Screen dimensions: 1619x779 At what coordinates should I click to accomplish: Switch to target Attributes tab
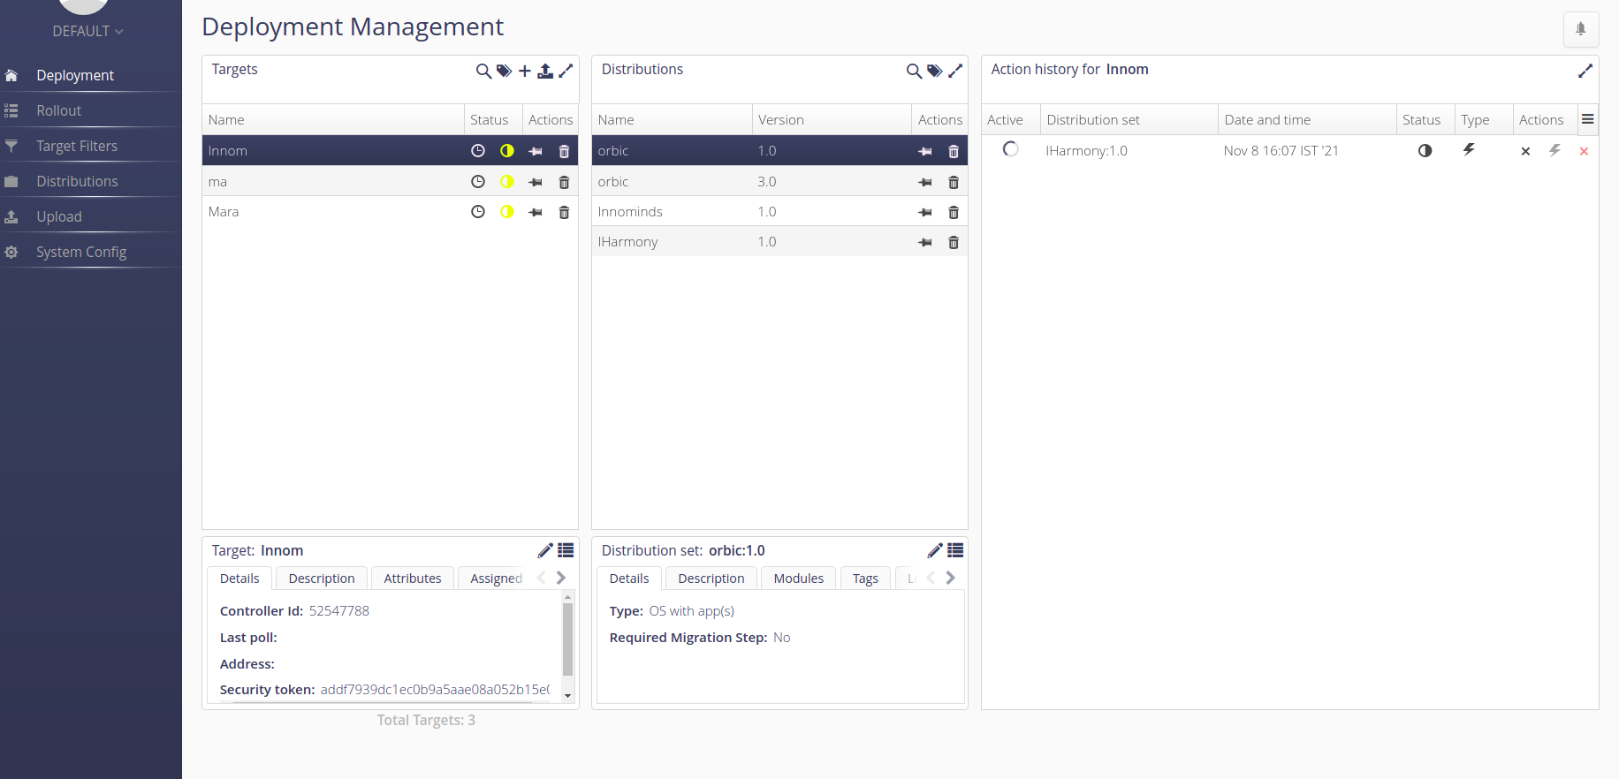click(x=413, y=579)
